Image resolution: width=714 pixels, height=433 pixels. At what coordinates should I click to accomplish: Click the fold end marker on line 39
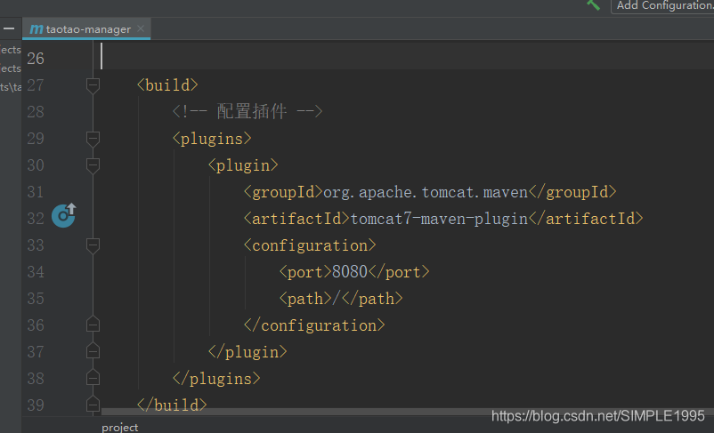click(x=93, y=404)
